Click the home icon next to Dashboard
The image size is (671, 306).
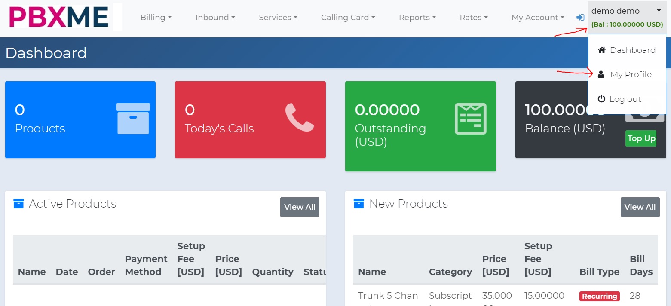602,50
